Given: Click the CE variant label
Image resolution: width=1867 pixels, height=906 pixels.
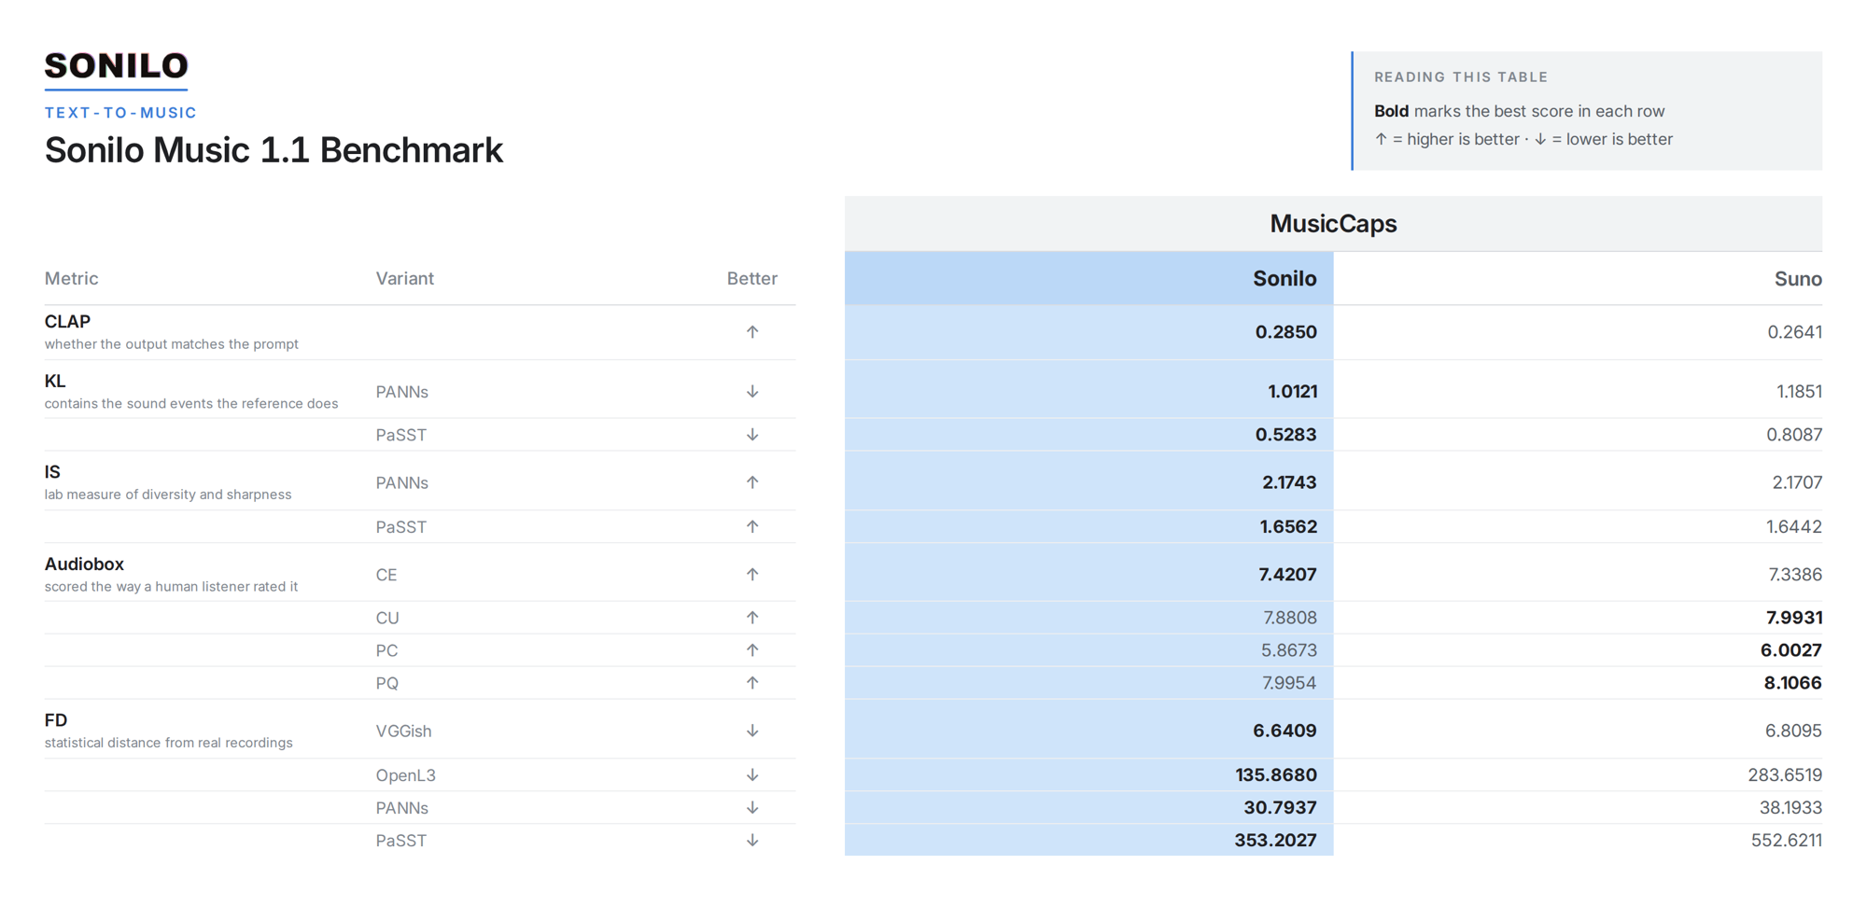Looking at the screenshot, I should 386,575.
